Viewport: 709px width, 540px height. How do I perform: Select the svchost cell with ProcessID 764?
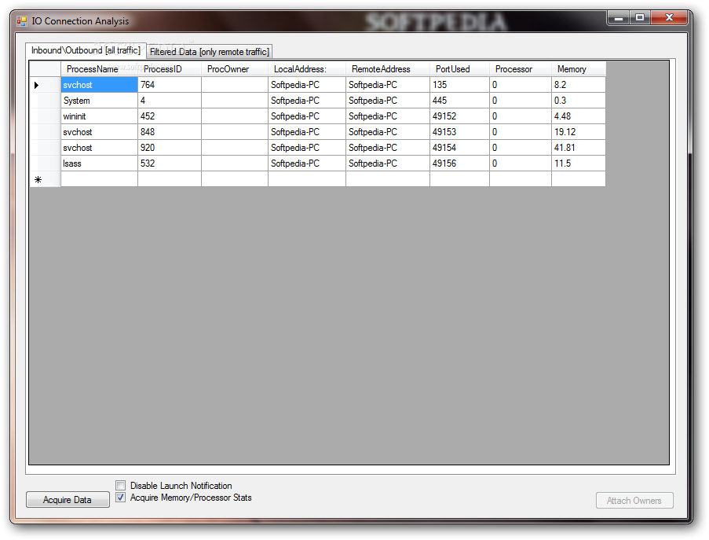[99, 85]
